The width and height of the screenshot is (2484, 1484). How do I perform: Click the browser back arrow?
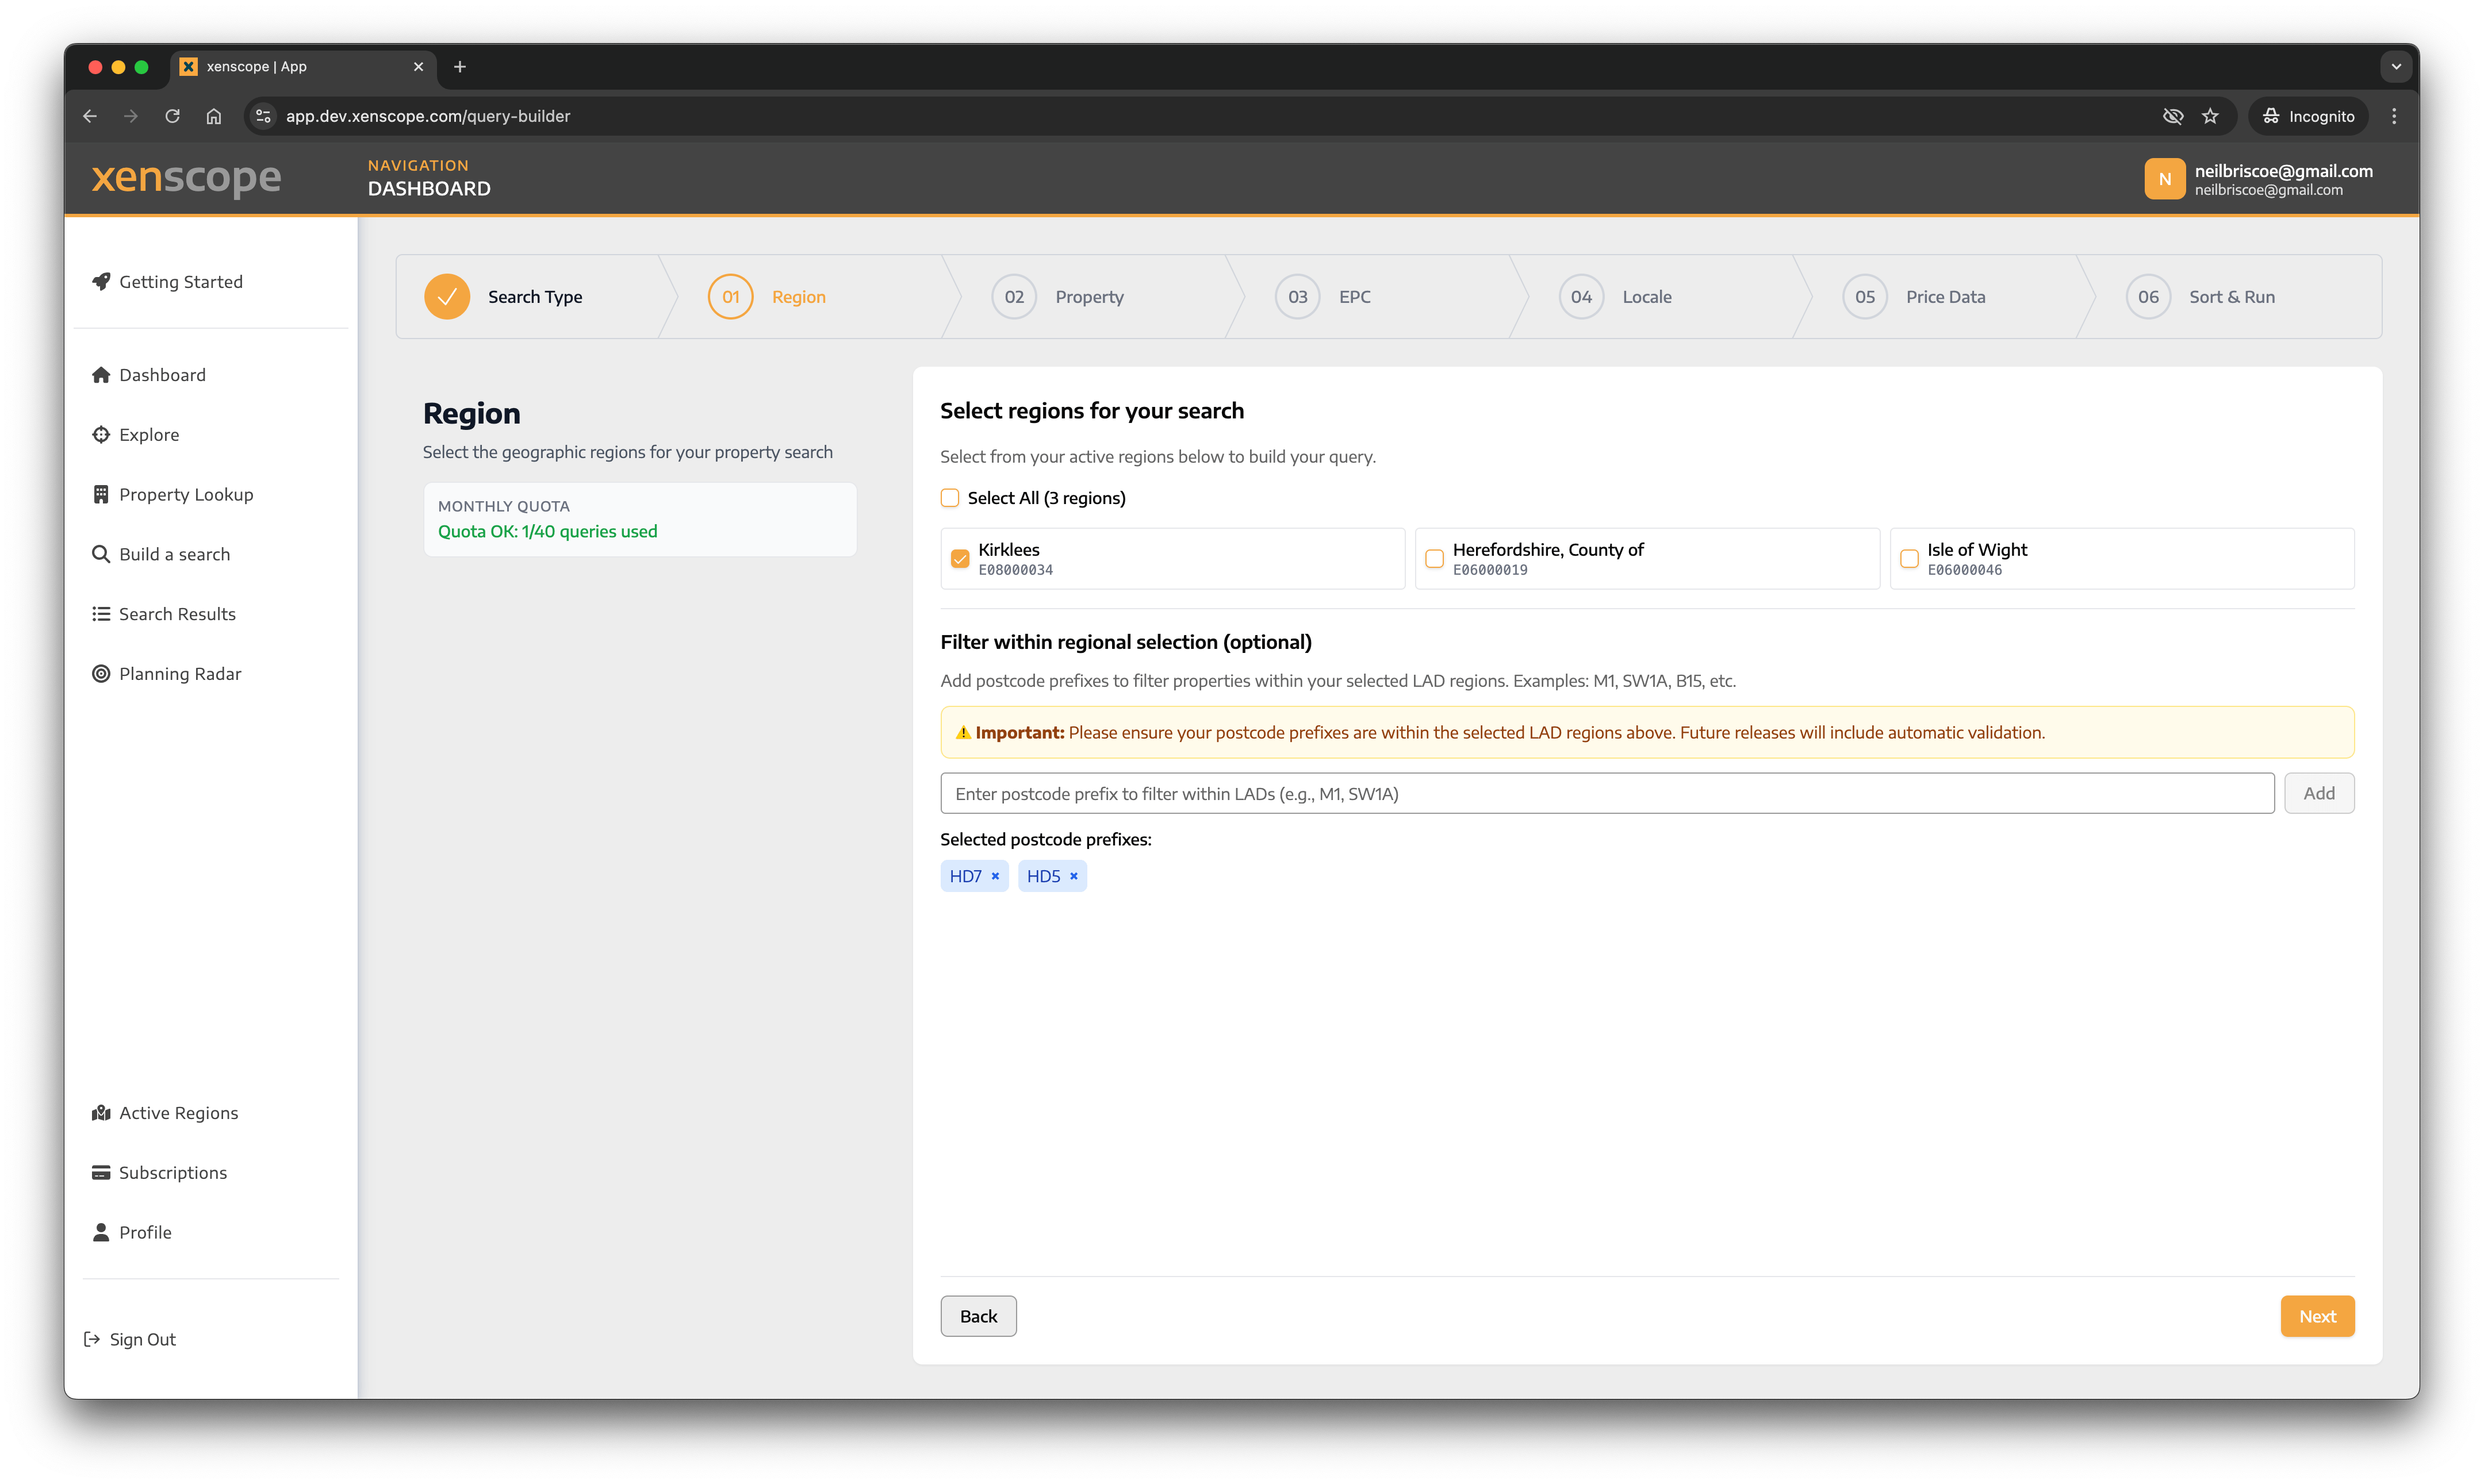[90, 116]
